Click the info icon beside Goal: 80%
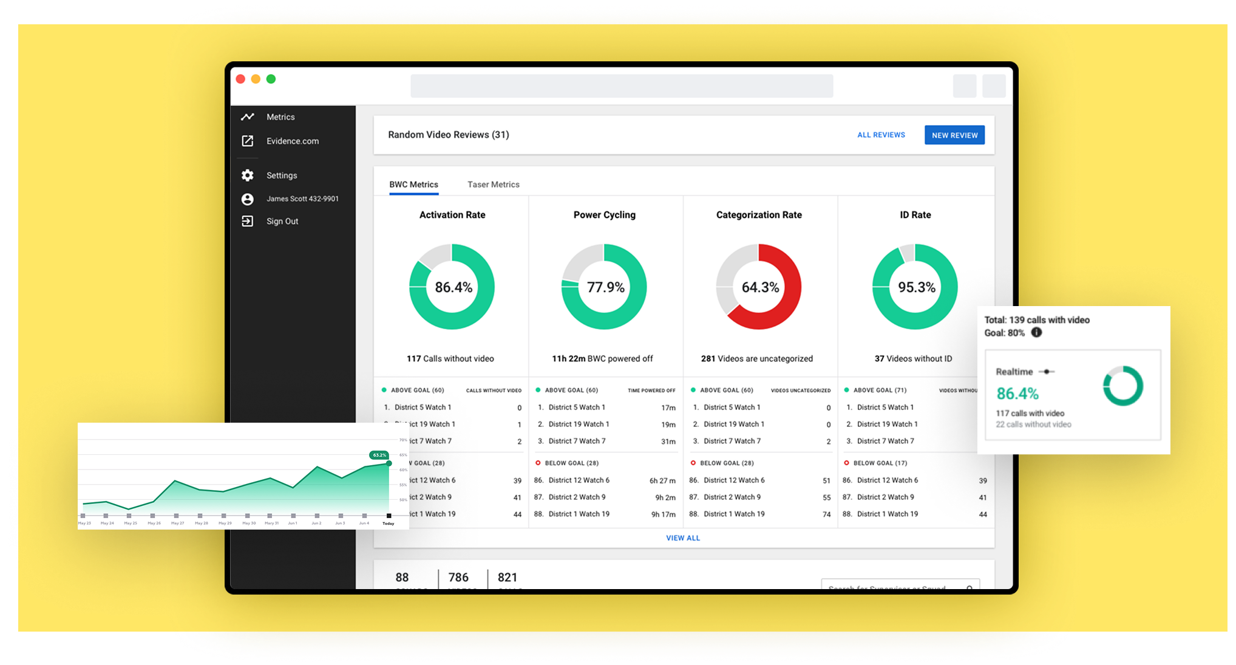The width and height of the screenshot is (1236, 665). point(1036,332)
